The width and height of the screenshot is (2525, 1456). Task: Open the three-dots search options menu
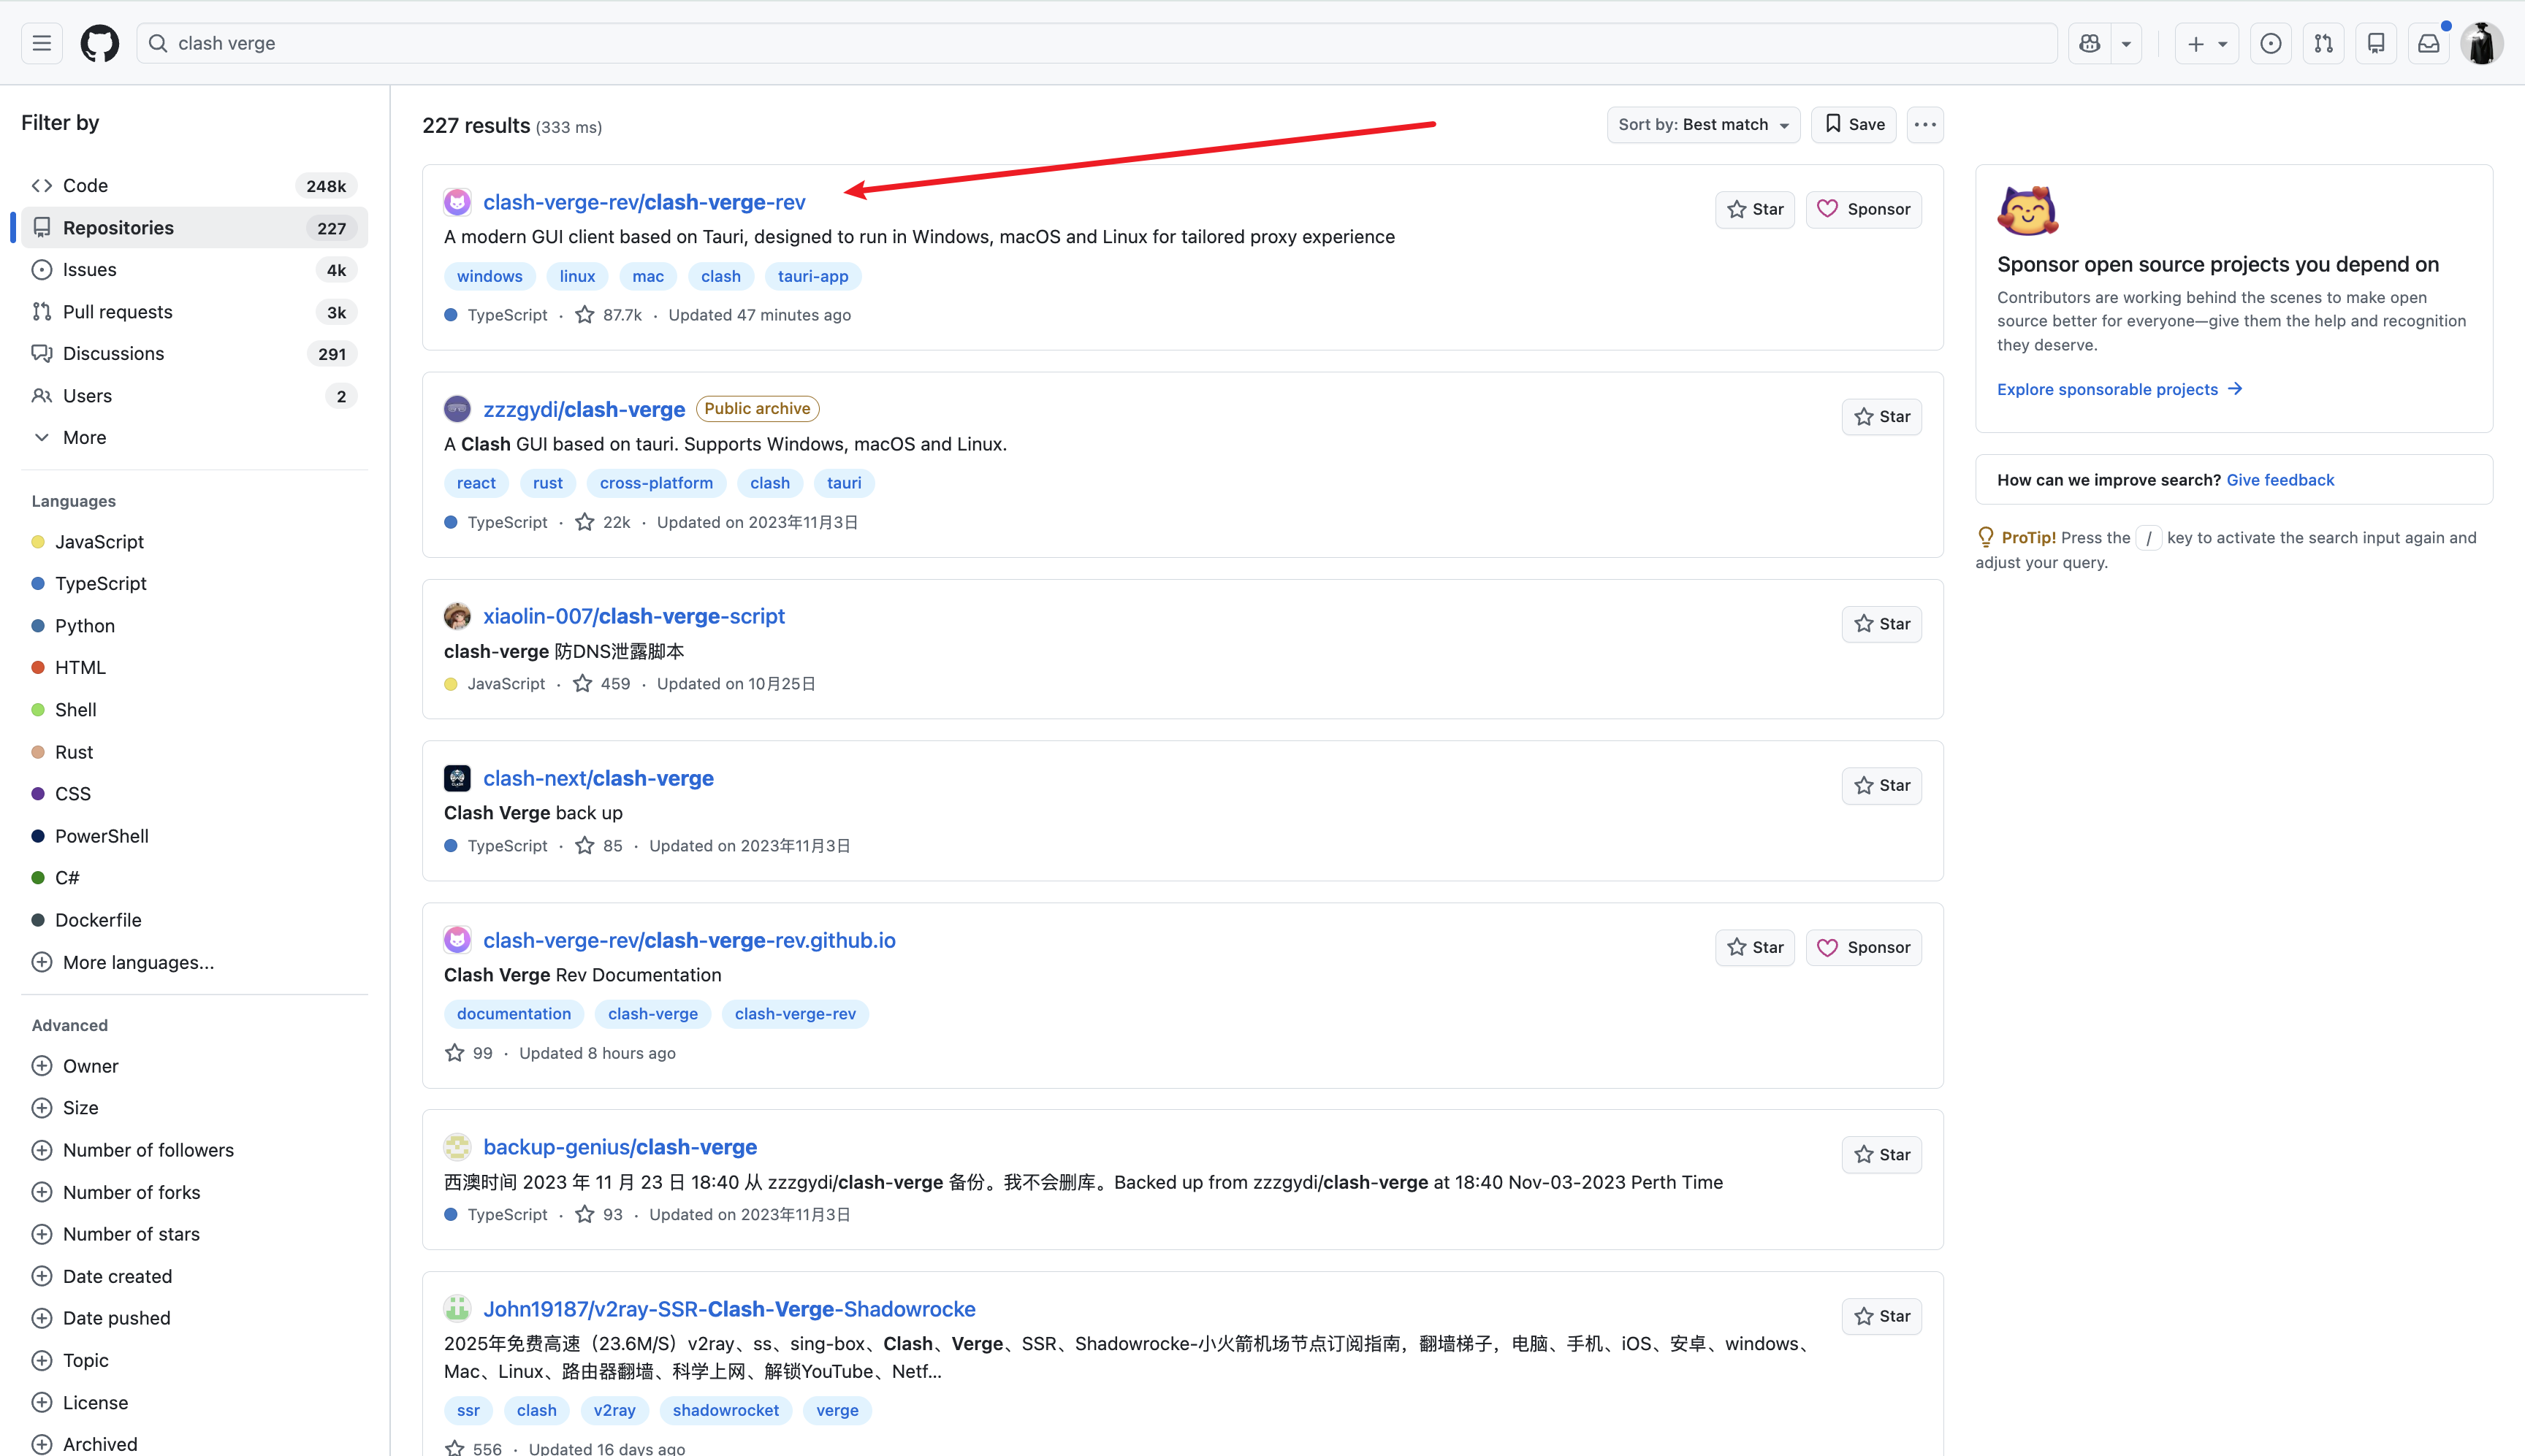pos(1924,124)
